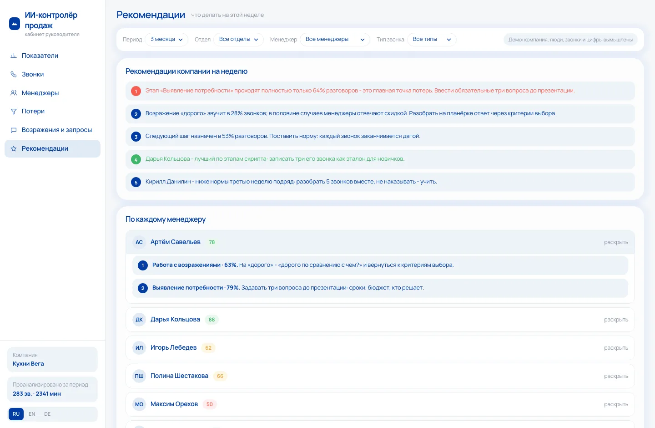Click Полина Шестакова's score badge 66

point(220,376)
